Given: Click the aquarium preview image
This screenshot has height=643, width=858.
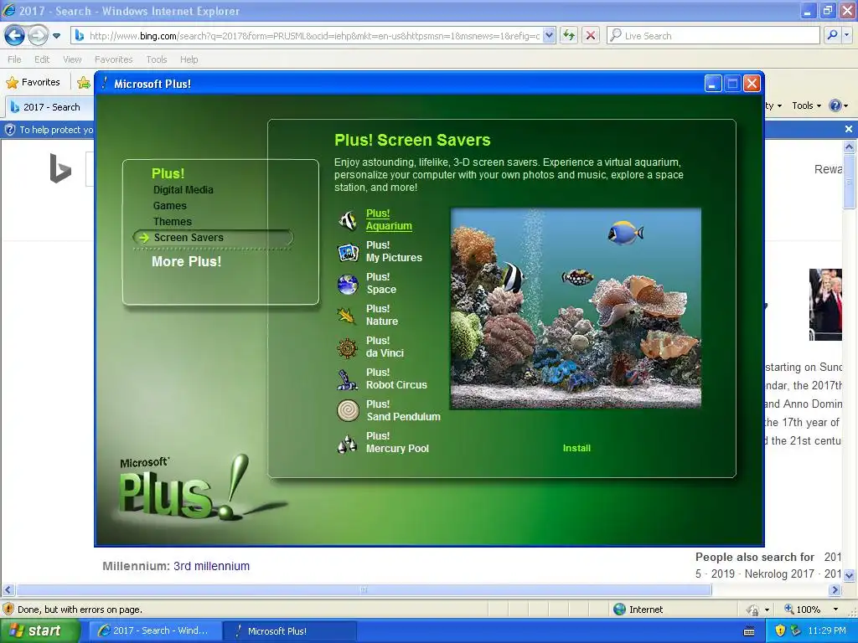Looking at the screenshot, I should click(x=576, y=308).
